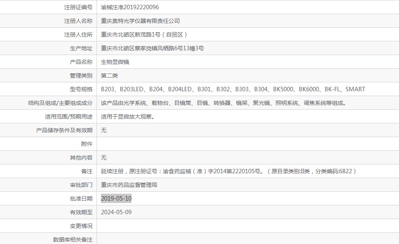The image size is (399, 244).
Task: Click the 结构及组成/主要组成成分 label
Action: point(60,103)
